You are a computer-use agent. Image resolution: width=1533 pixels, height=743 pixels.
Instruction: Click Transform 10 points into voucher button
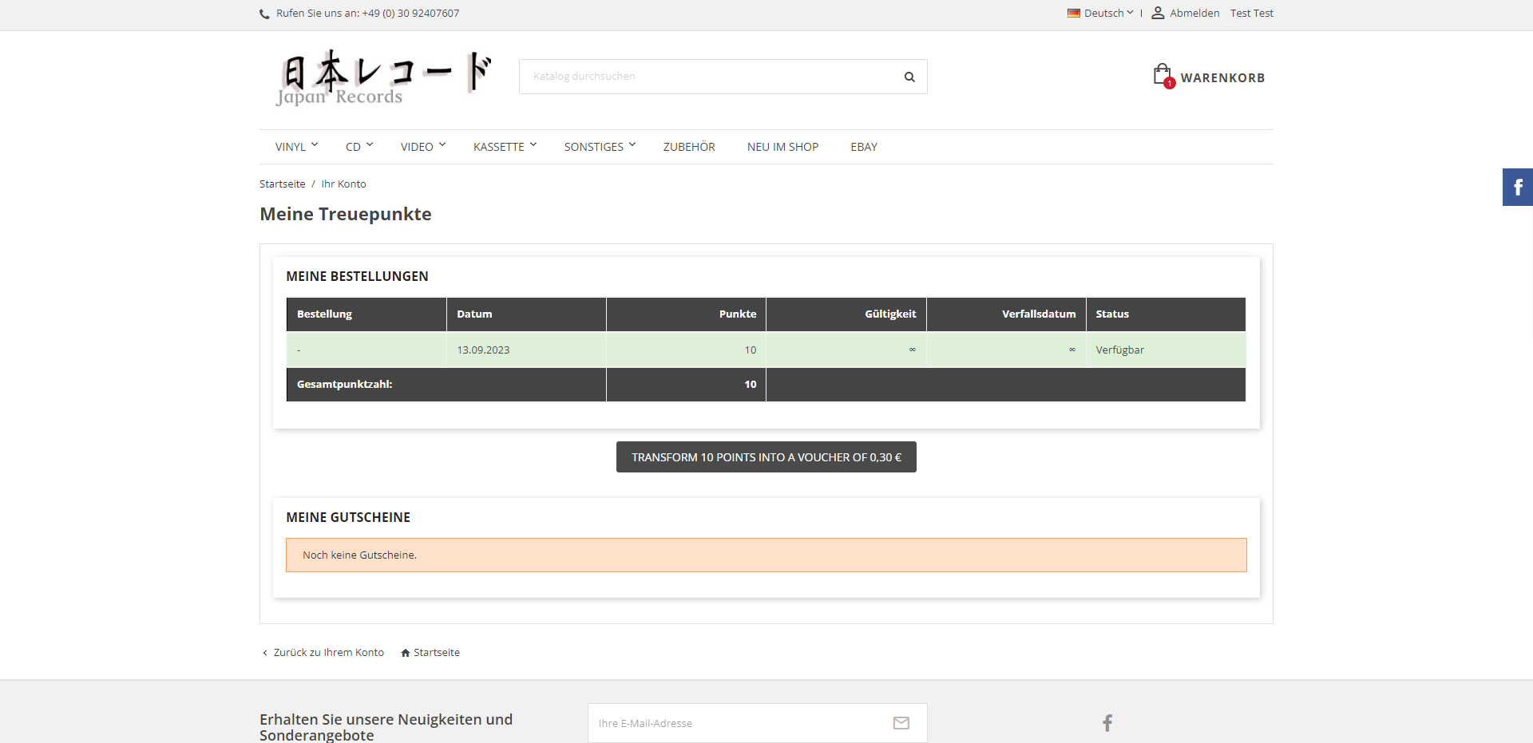766,457
